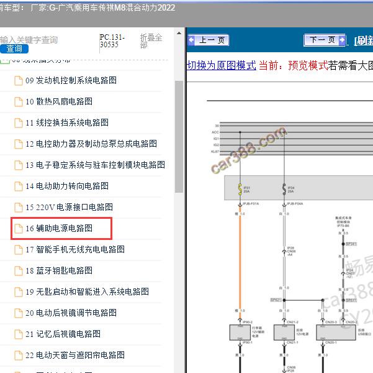Screen dimensions: 373x373
Task: Open 18 蓝牙钥匙电路图
Action: [59, 271]
